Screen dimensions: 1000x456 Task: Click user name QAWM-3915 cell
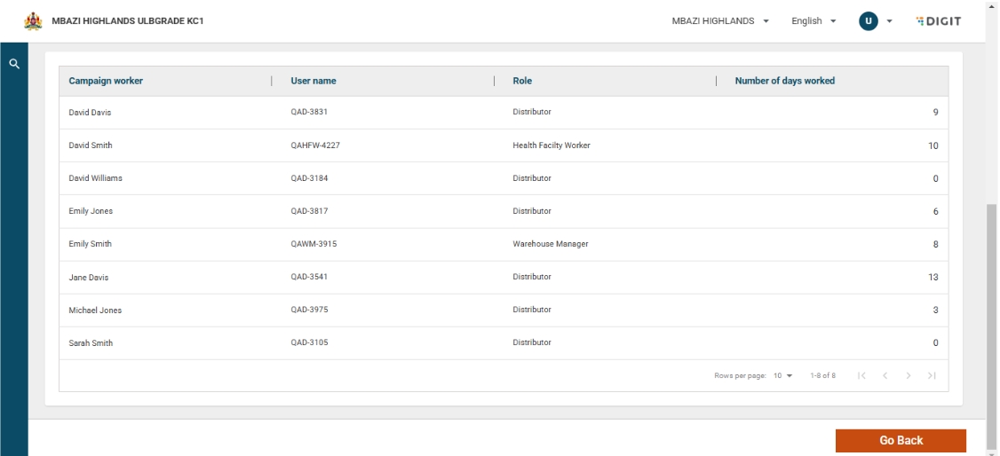[313, 244]
